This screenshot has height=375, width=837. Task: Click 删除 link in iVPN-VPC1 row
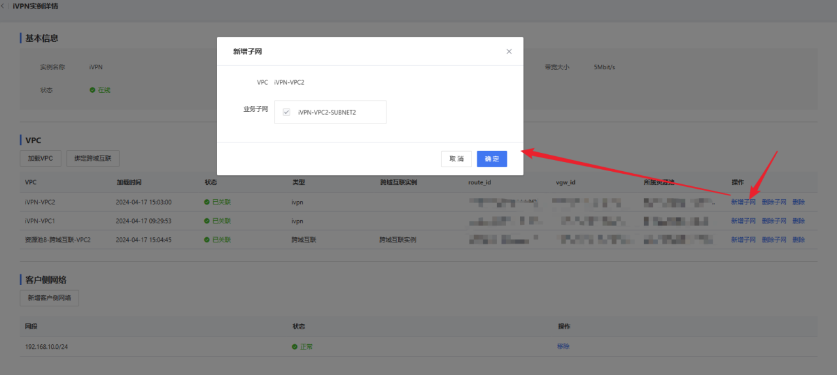click(798, 221)
